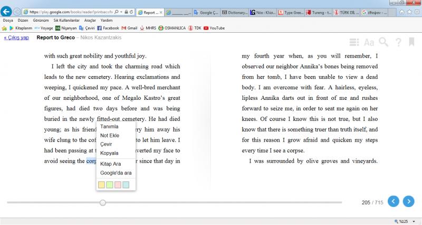Click the Report to Greco book title

pyautogui.click(x=56, y=37)
